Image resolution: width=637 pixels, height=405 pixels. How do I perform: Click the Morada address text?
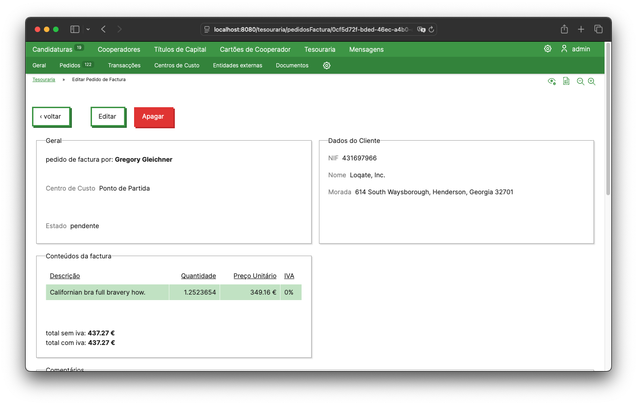434,192
